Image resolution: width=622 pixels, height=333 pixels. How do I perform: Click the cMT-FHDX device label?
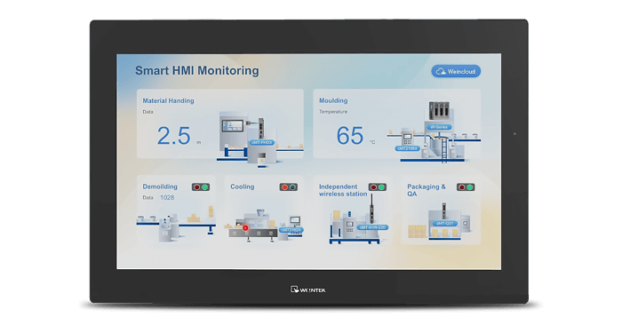(262, 142)
